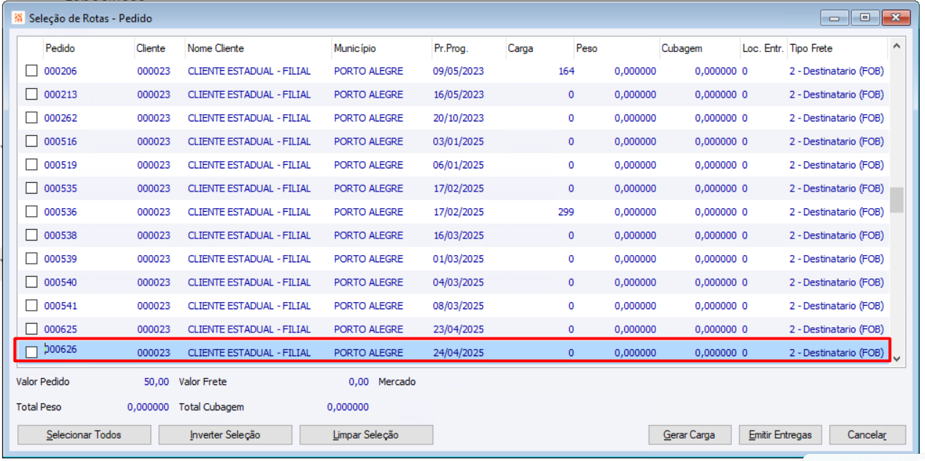Tick the checkbox for pedido 000540
The height and width of the screenshot is (461, 925).
31,283
